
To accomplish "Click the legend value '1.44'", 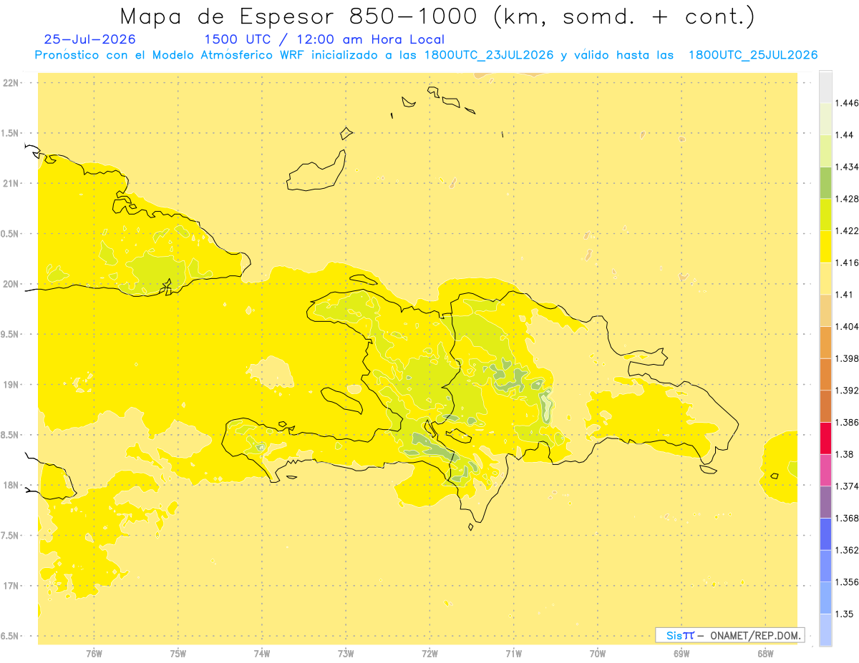I will pyautogui.click(x=846, y=134).
